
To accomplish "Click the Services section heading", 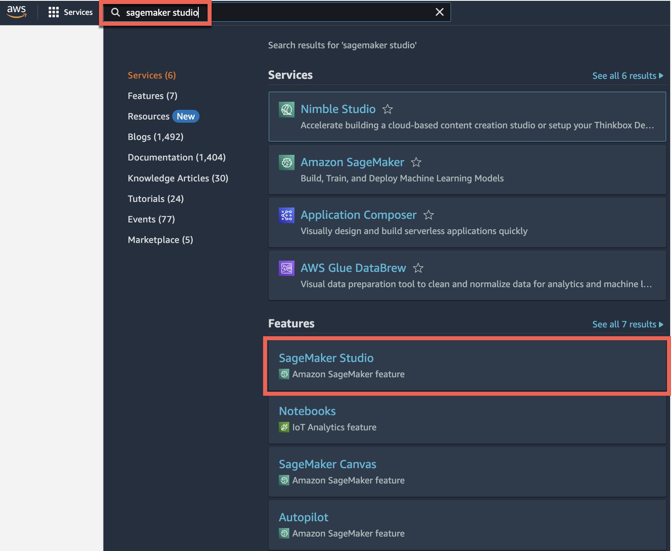I will click(290, 75).
